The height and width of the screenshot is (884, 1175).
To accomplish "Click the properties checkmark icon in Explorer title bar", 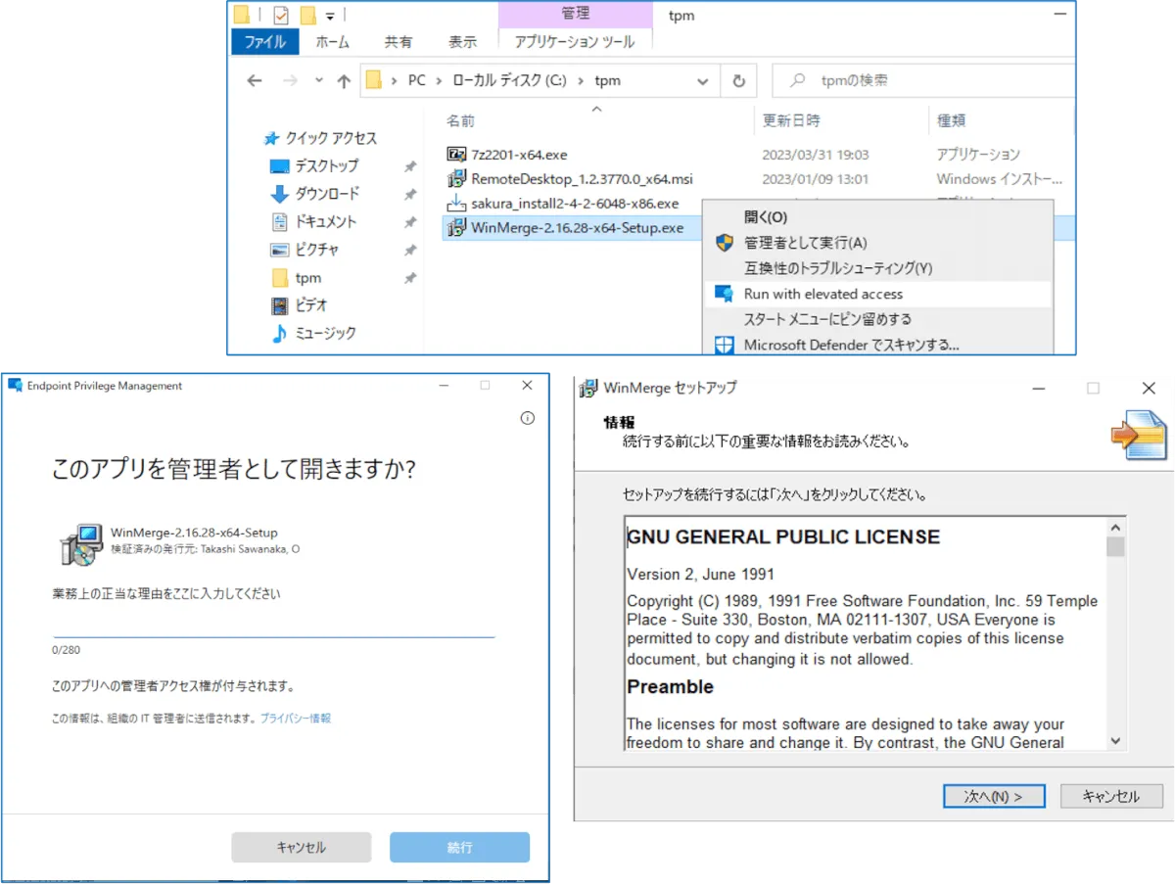I will point(280,16).
